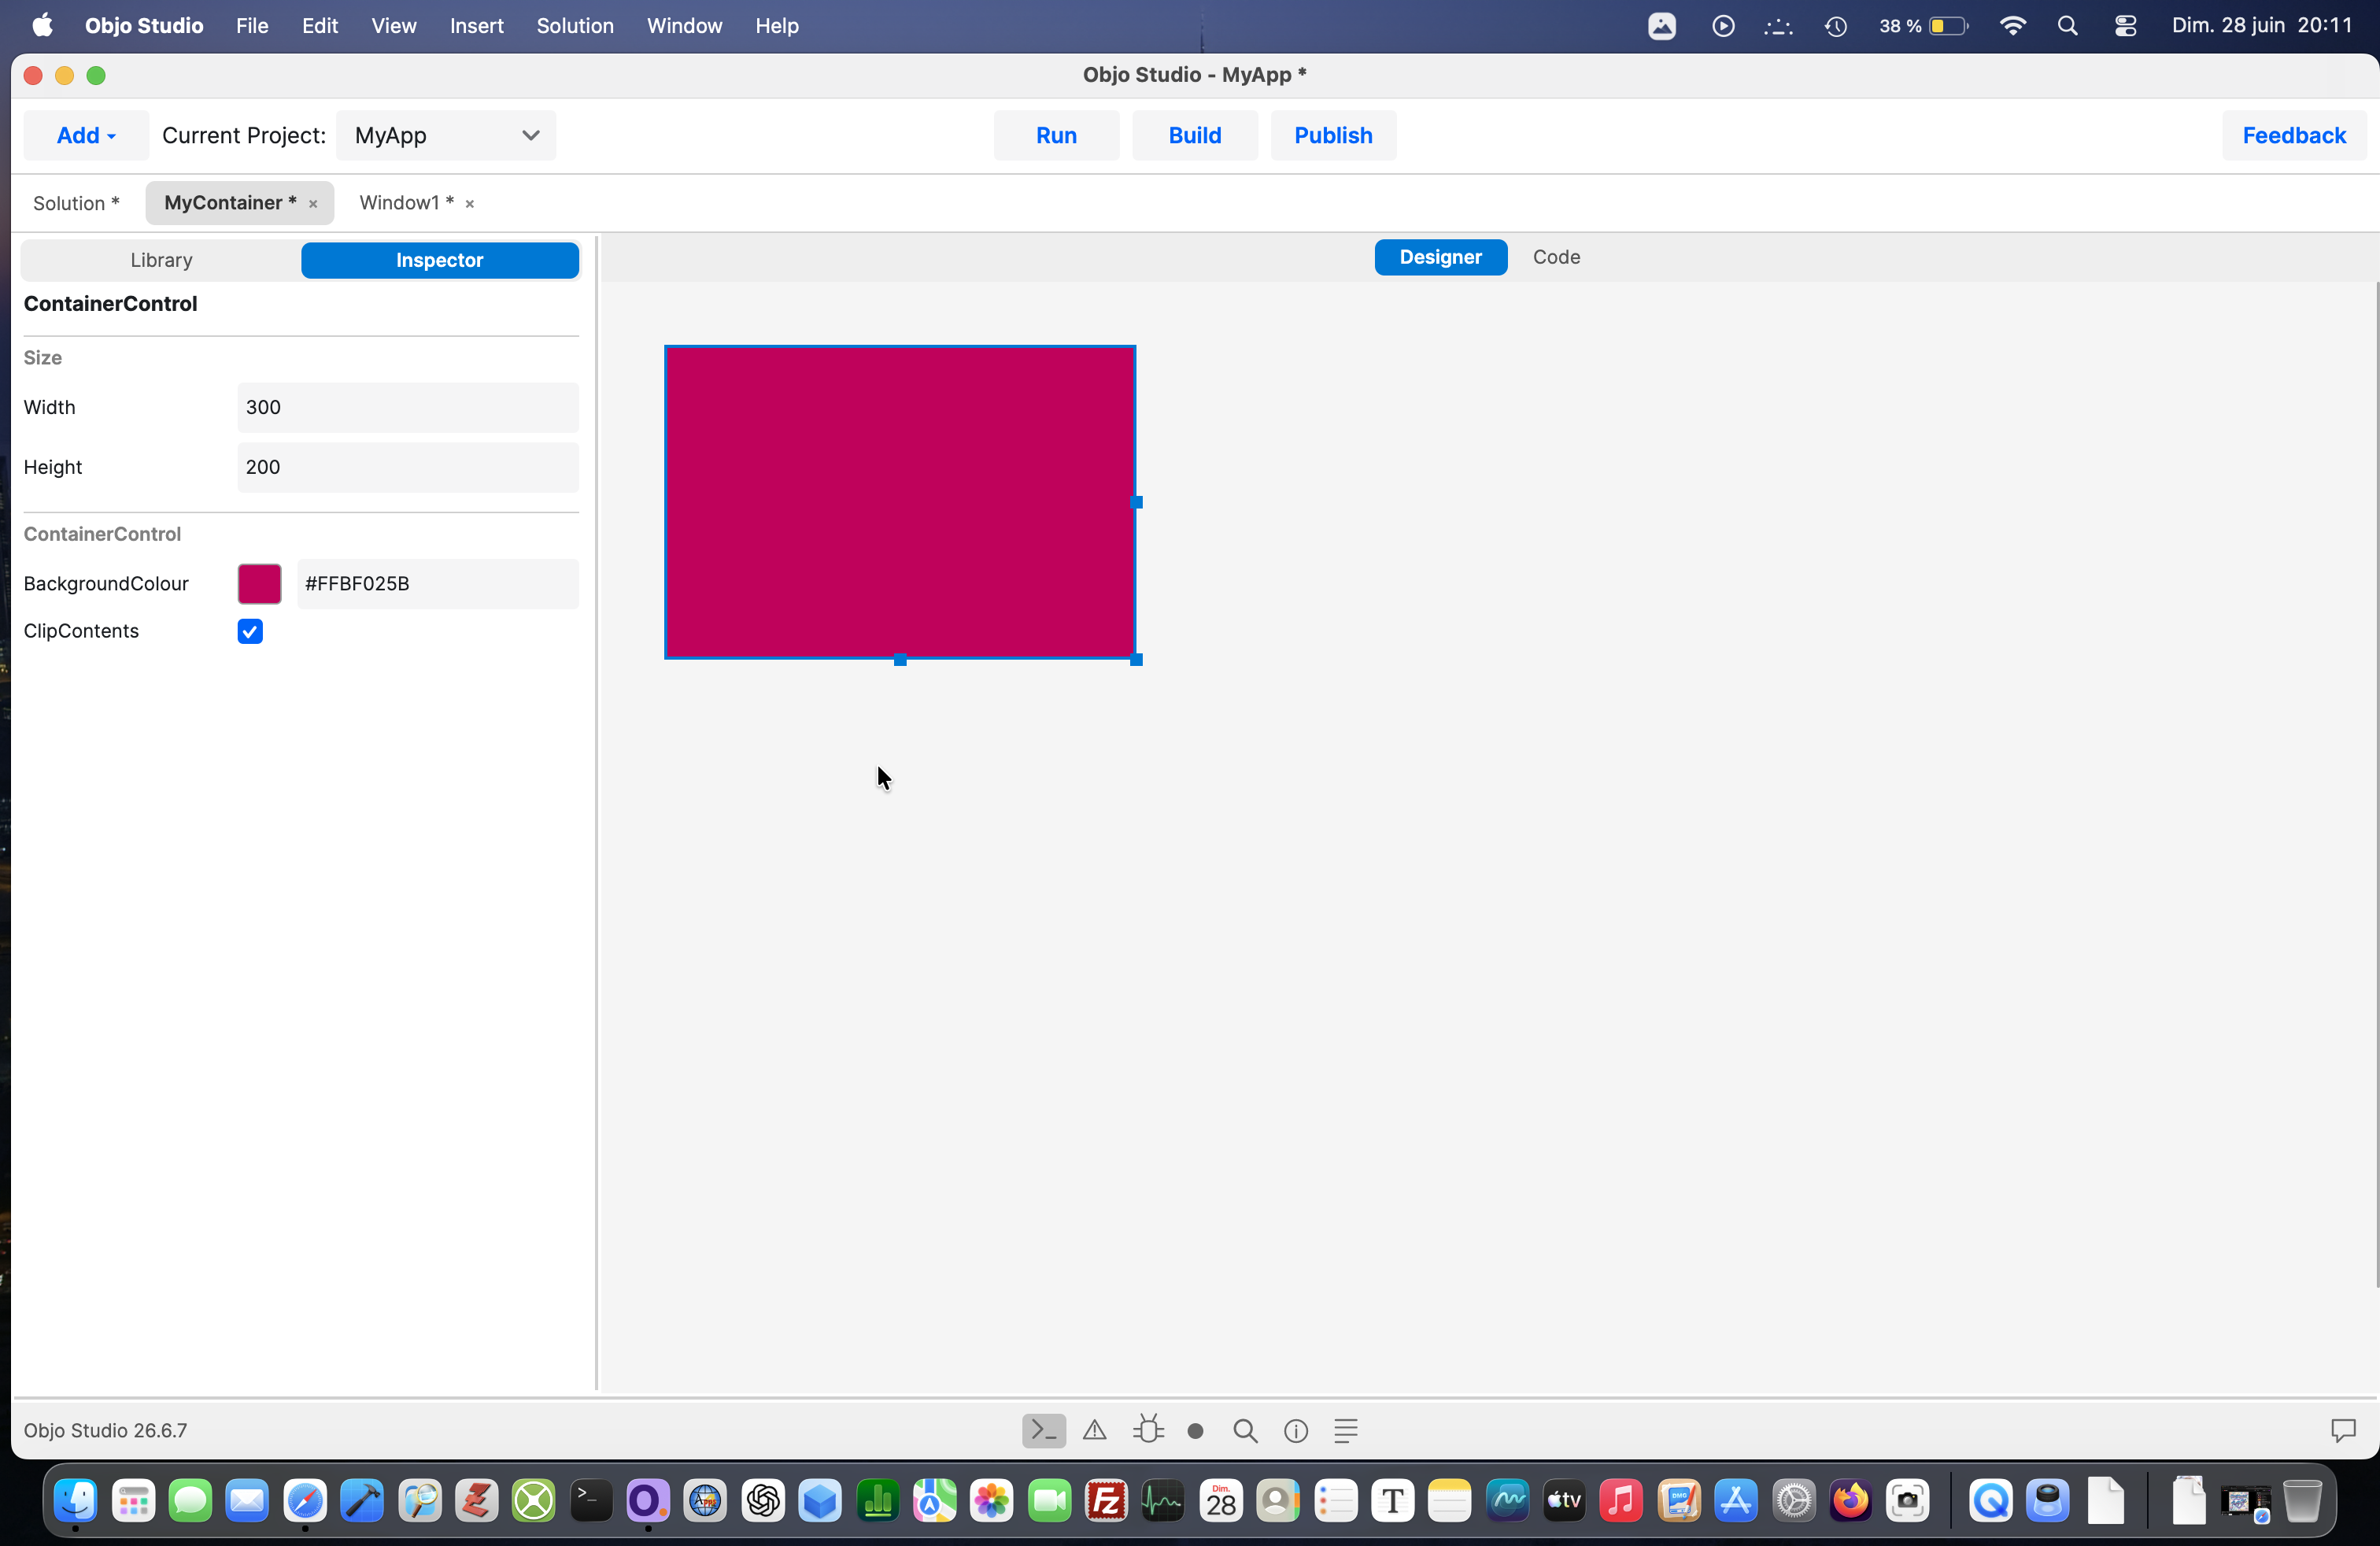Open Finder from the Dock

[76, 1500]
